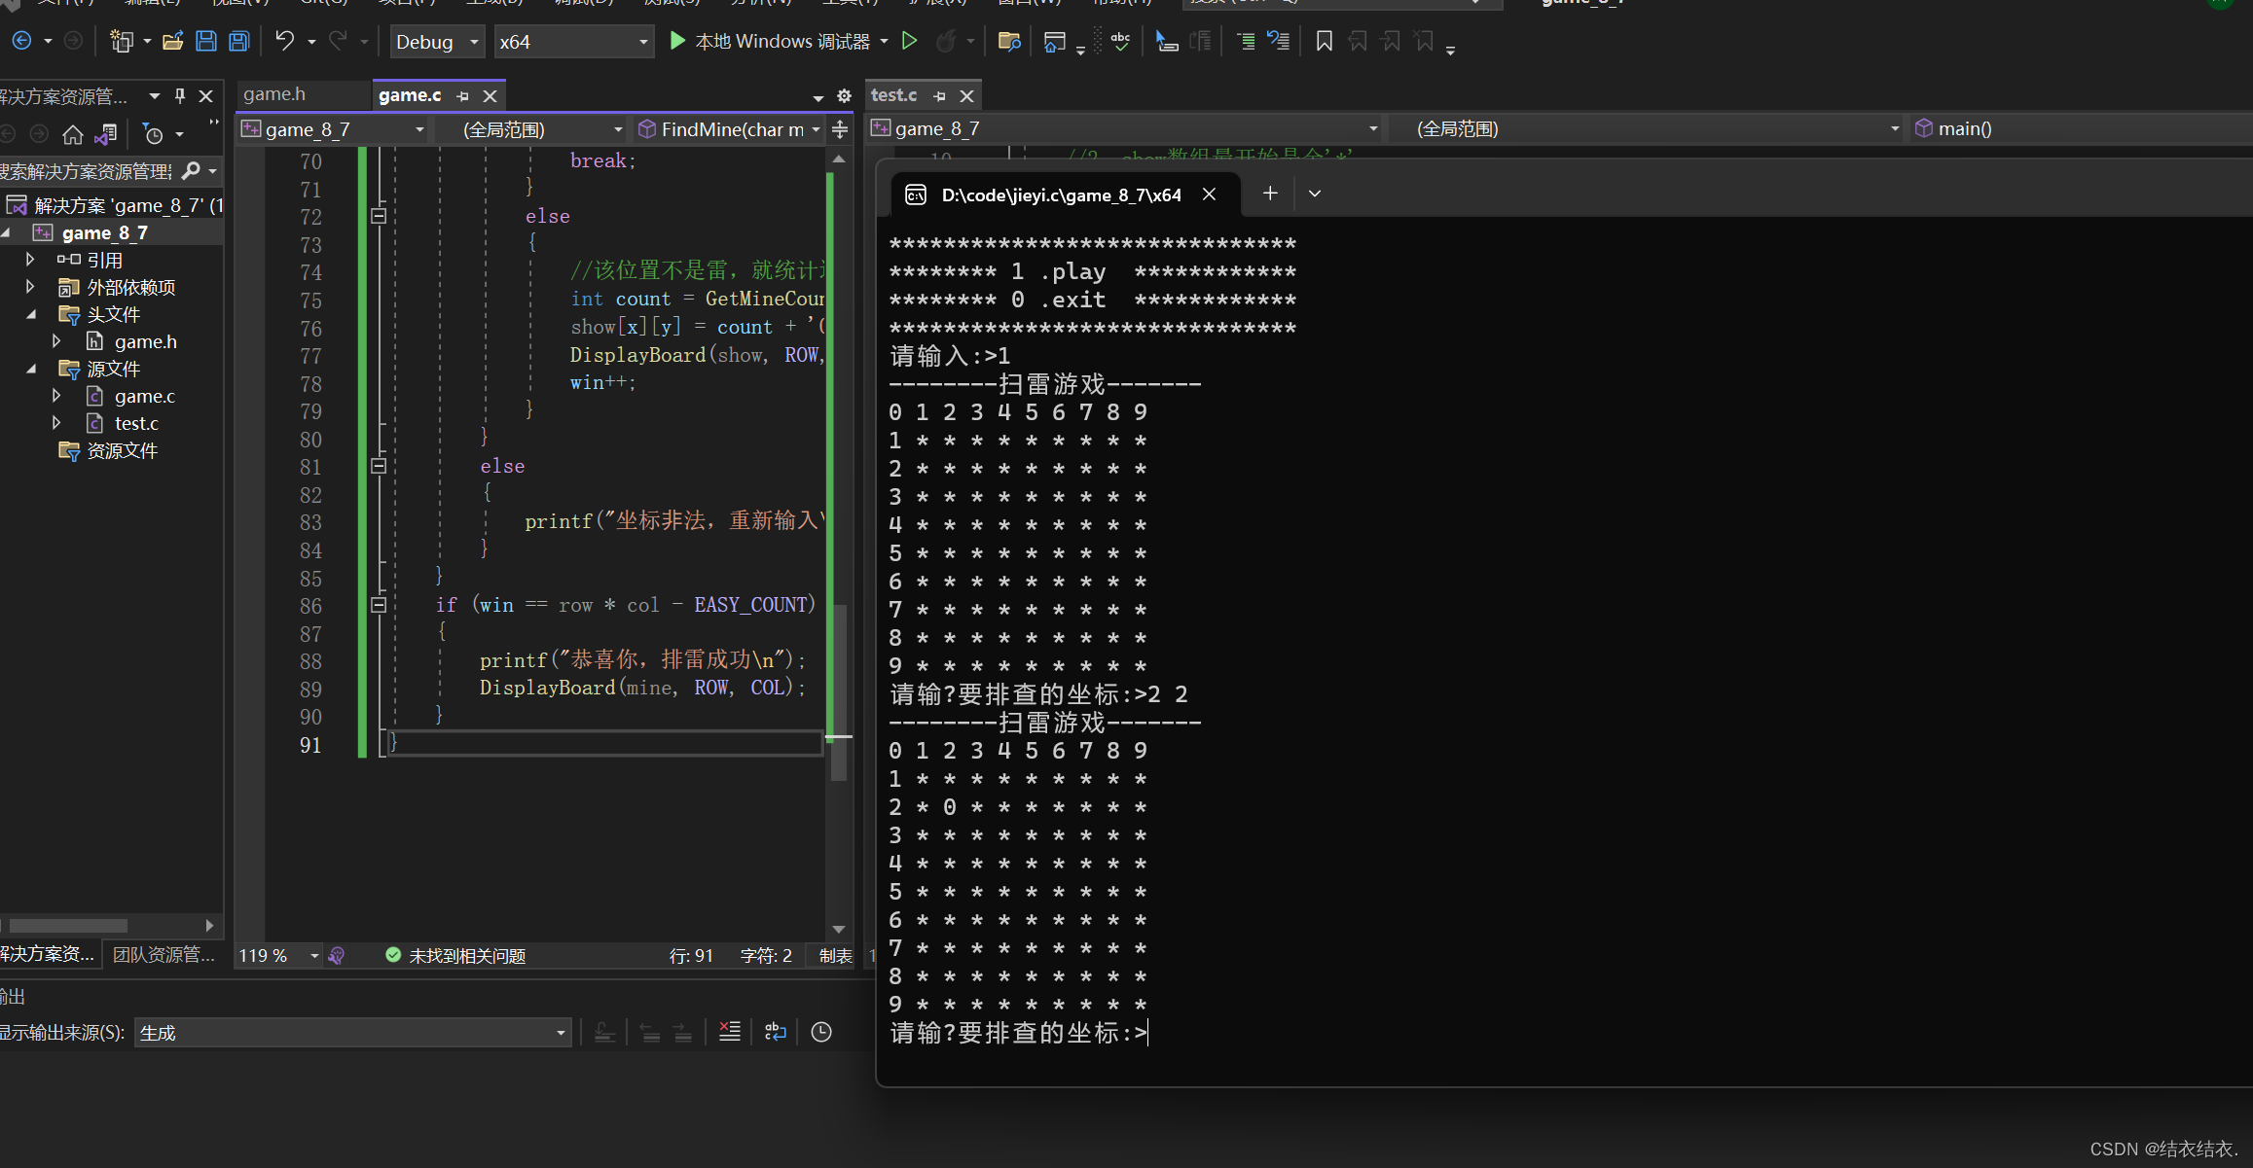
Task: Undo the last edit
Action: [x=284, y=41]
